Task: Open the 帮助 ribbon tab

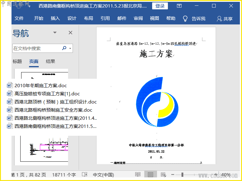Action: (x=171, y=18)
